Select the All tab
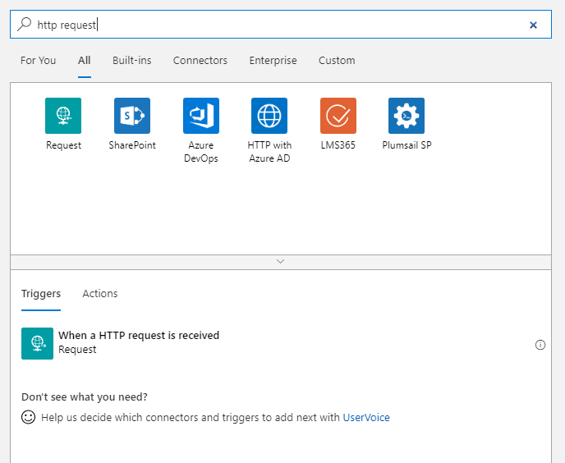565x463 pixels. coord(85,61)
